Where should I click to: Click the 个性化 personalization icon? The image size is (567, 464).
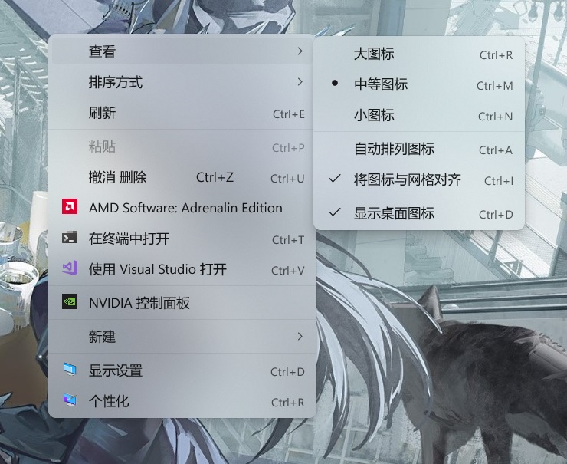(70, 400)
